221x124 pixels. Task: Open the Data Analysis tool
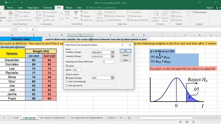(199, 12)
